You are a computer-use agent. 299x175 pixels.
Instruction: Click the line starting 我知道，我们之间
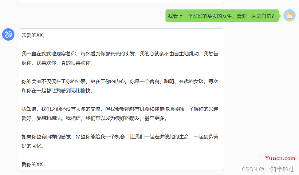pos(120,109)
